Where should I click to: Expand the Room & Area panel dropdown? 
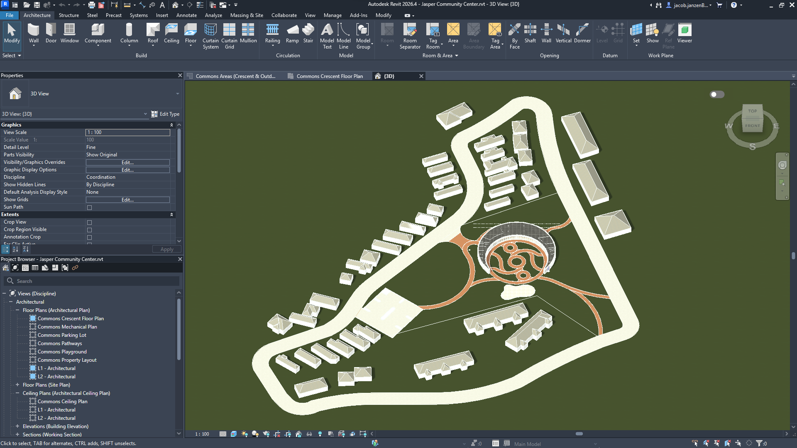pos(440,56)
